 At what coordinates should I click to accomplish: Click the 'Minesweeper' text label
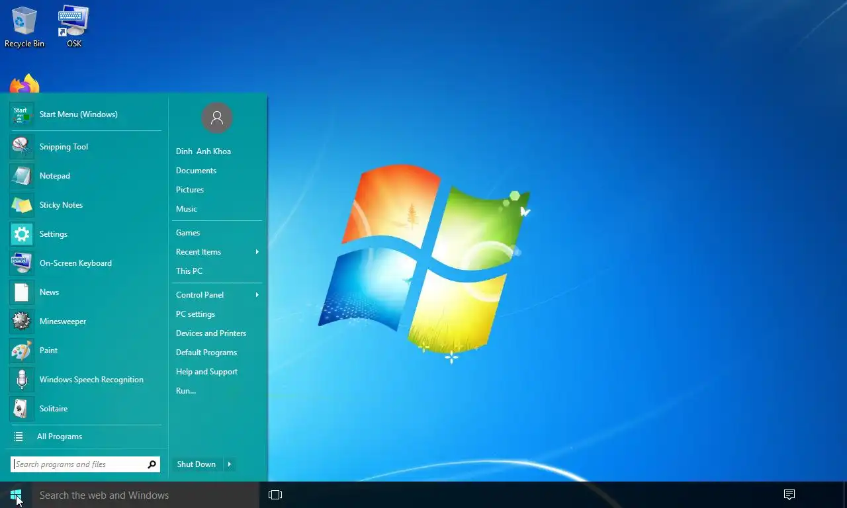tap(63, 321)
